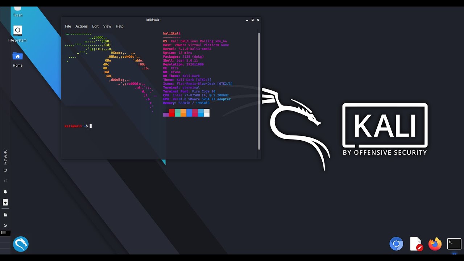Click the kali@kali:~$ command prompt

[76, 126]
